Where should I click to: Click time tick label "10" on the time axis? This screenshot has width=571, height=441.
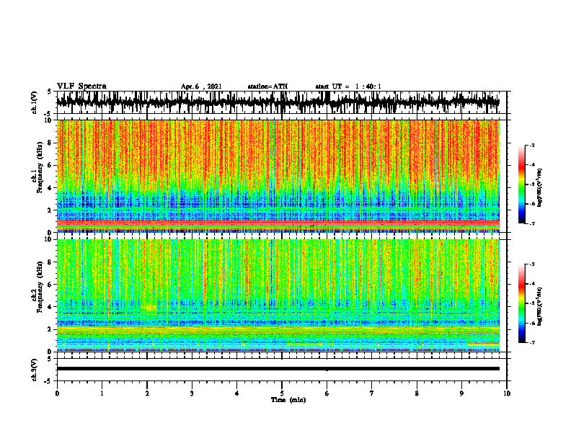pos(507,393)
